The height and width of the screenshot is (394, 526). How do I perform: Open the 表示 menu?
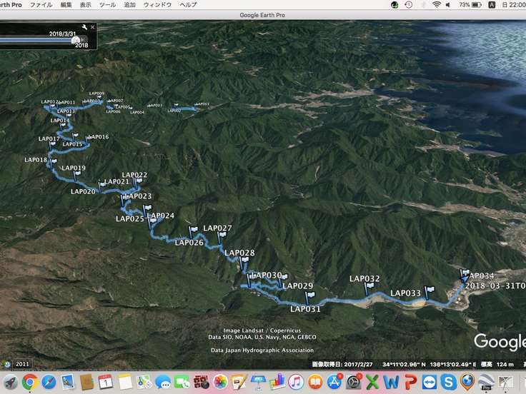pos(86,5)
